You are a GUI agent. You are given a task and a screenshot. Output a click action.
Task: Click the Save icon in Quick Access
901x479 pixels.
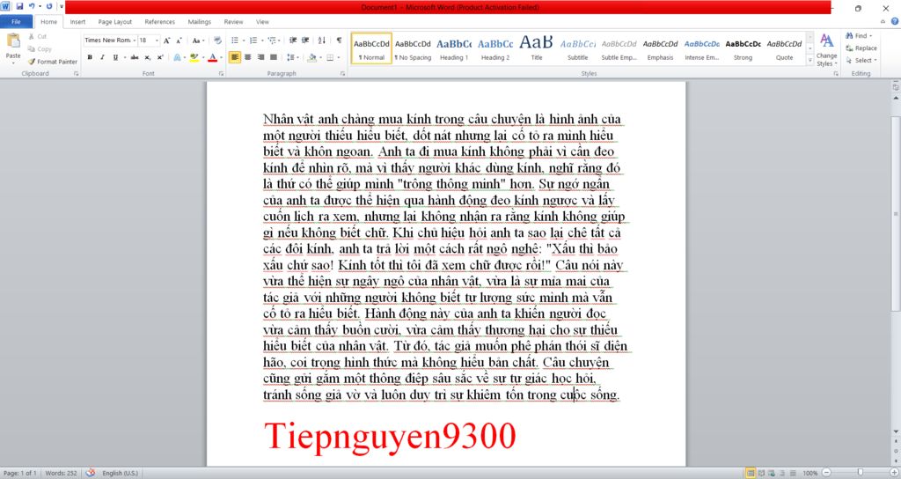[x=19, y=7]
